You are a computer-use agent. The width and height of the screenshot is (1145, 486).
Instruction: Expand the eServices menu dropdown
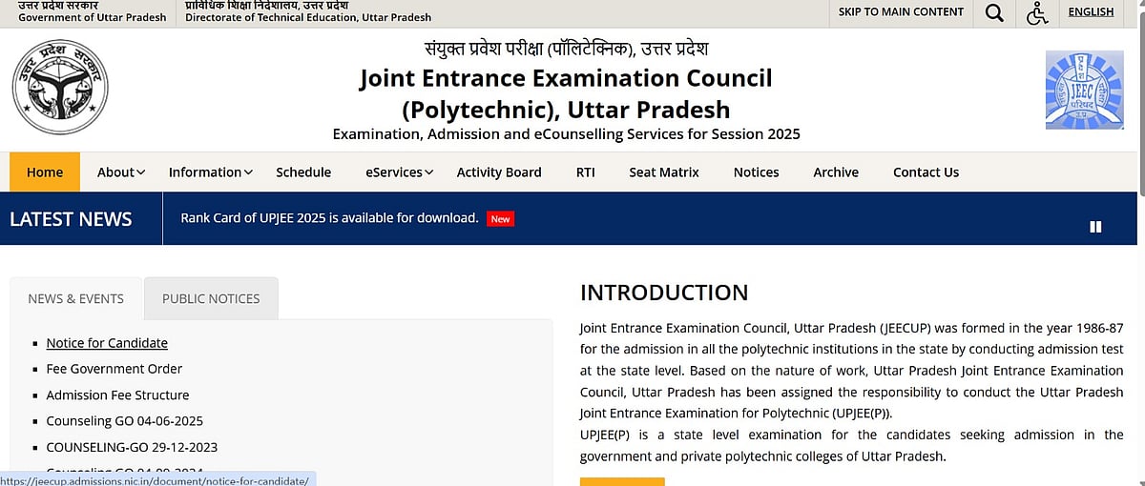(400, 172)
